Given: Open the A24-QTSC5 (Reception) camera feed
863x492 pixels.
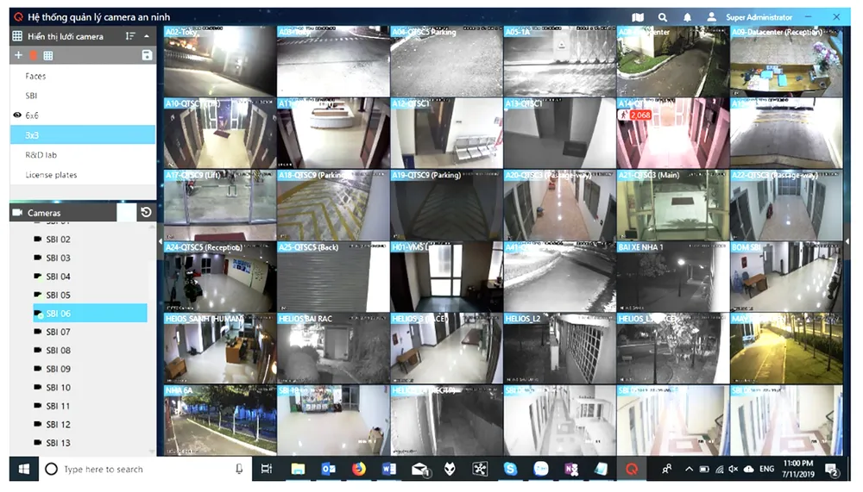Looking at the screenshot, I should [219, 277].
